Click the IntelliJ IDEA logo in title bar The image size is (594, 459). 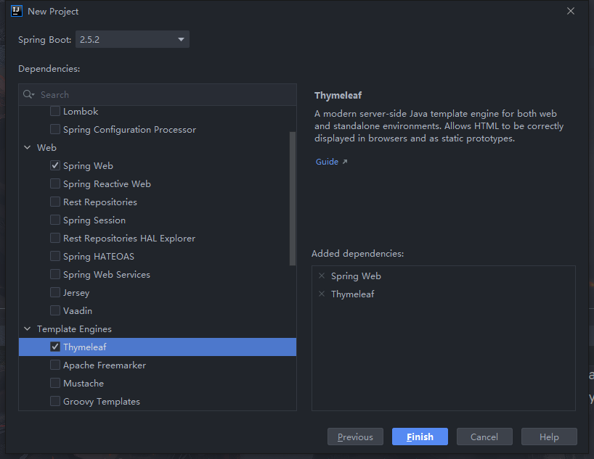pyautogui.click(x=16, y=11)
